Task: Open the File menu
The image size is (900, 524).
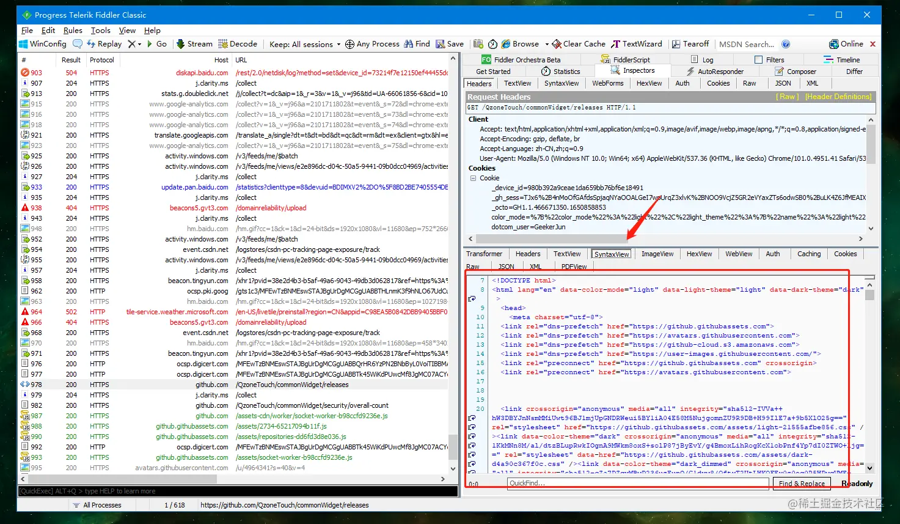Action: point(27,30)
